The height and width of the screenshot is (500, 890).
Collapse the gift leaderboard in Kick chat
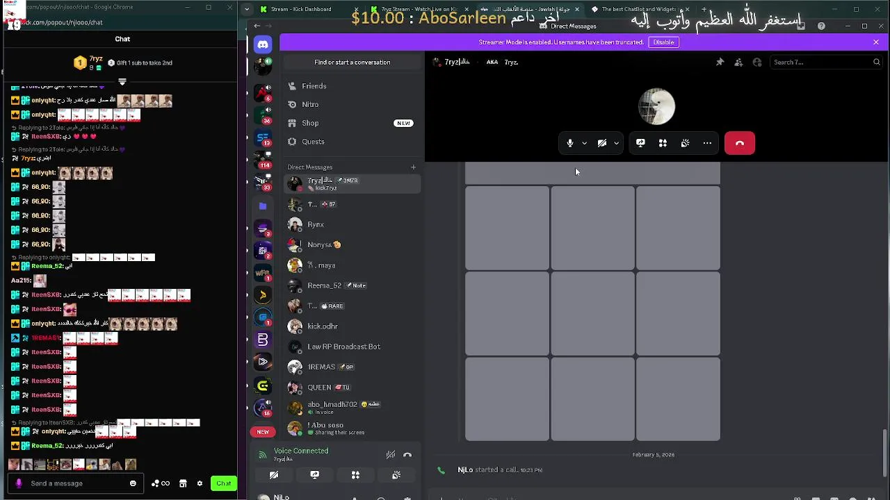(x=122, y=82)
